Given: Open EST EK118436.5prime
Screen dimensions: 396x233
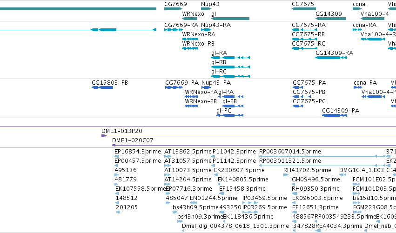Looking at the screenshot, I should (x=248, y=217).
